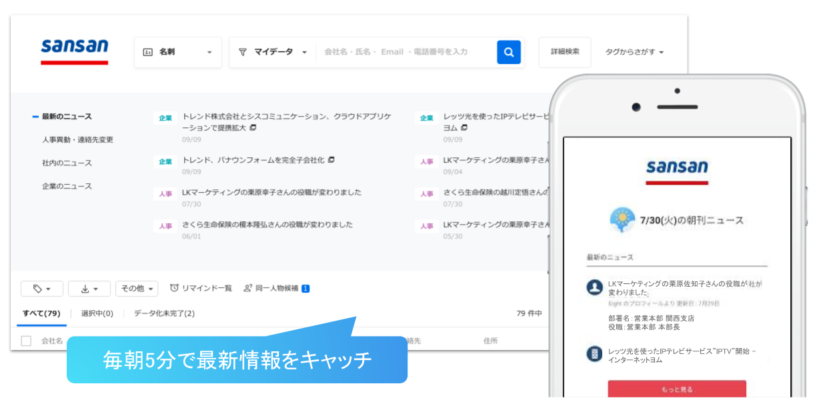The width and height of the screenshot is (827, 398).
Task: Select 企業のニュース in the news menu
Action: point(67,187)
